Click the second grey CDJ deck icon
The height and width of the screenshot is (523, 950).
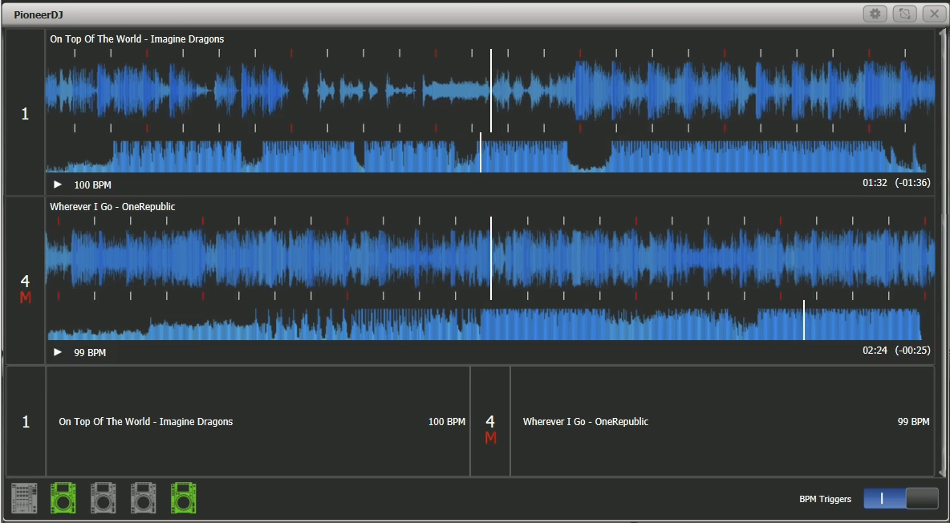[144, 498]
